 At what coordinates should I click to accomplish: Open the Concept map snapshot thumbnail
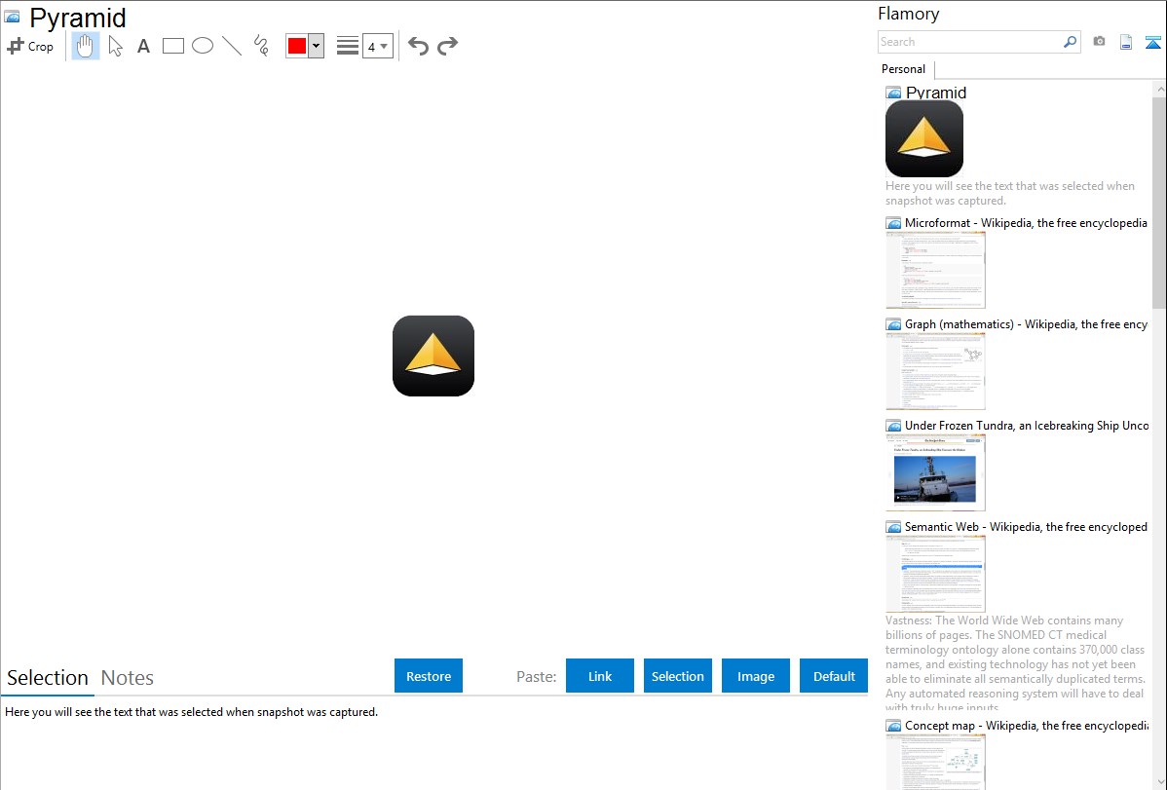[935, 762]
